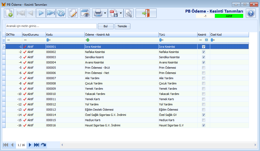The width and height of the screenshot is (260, 151).
Task: Edit the selected record with pencil icon
Action: [73, 13]
